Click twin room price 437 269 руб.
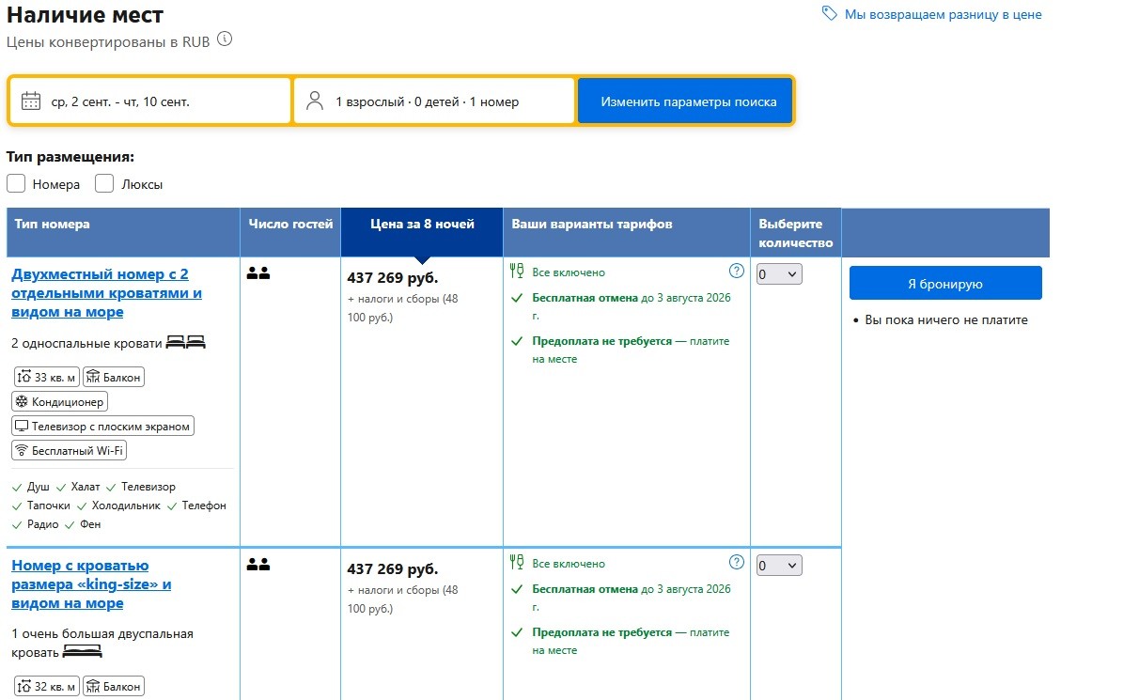Image resolution: width=1139 pixels, height=700 pixels. [x=393, y=278]
